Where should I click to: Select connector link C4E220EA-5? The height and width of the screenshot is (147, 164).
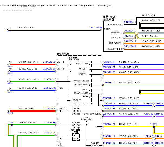130,41
